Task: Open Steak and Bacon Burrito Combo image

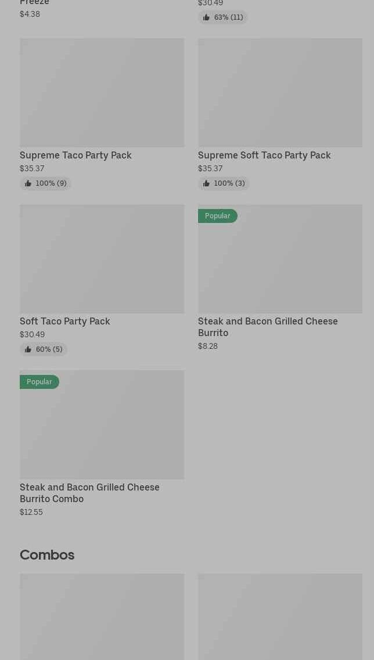Action: [x=102, y=425]
